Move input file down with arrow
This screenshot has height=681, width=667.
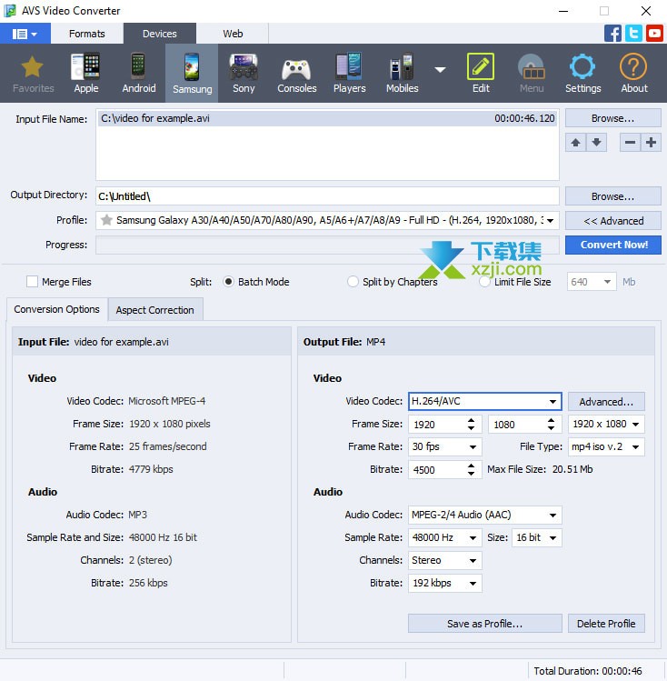tap(597, 143)
